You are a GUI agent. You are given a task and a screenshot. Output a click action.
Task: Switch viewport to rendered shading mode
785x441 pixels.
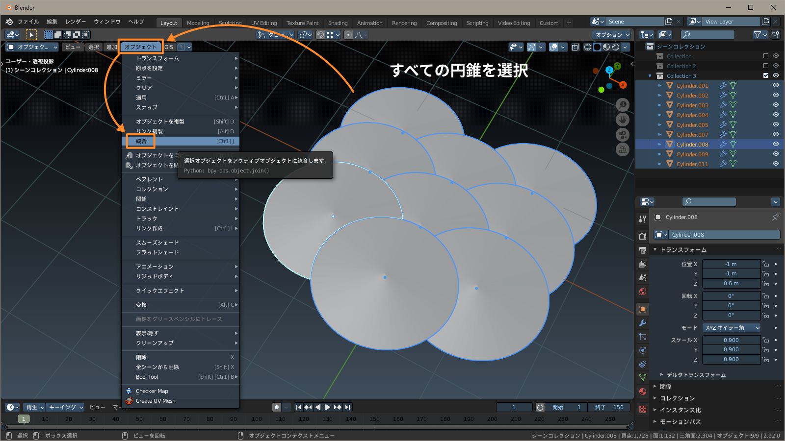(616, 47)
